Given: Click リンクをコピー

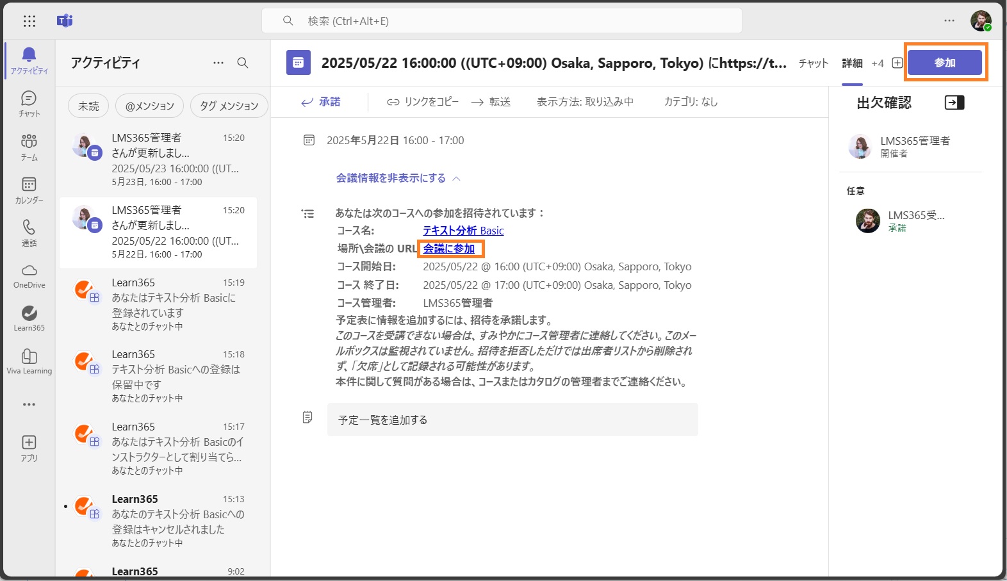Looking at the screenshot, I should pos(423,102).
